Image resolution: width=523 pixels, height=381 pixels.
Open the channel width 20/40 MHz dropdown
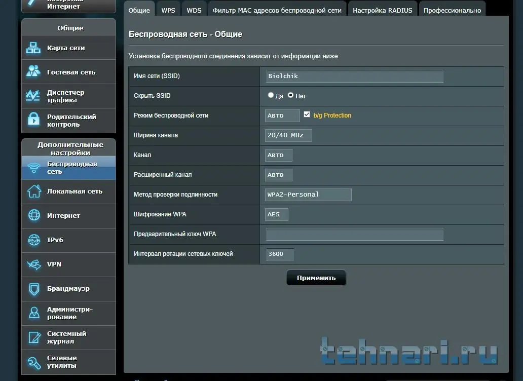pyautogui.click(x=288, y=135)
